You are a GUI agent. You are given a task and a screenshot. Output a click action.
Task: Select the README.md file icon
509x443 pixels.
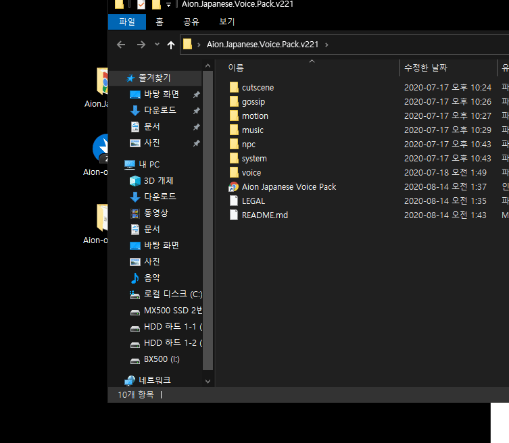(x=234, y=215)
